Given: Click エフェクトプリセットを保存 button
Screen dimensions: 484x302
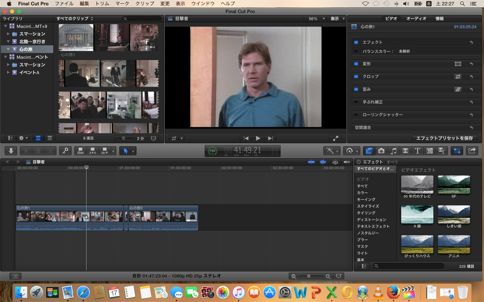Looking at the screenshot, I should (x=444, y=138).
